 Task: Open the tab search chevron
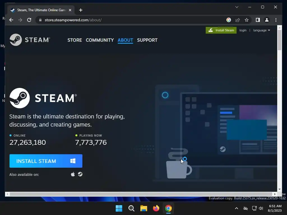(237, 7)
